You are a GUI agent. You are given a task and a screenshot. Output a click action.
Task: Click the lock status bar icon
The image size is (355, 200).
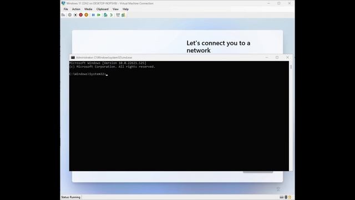[290, 197]
